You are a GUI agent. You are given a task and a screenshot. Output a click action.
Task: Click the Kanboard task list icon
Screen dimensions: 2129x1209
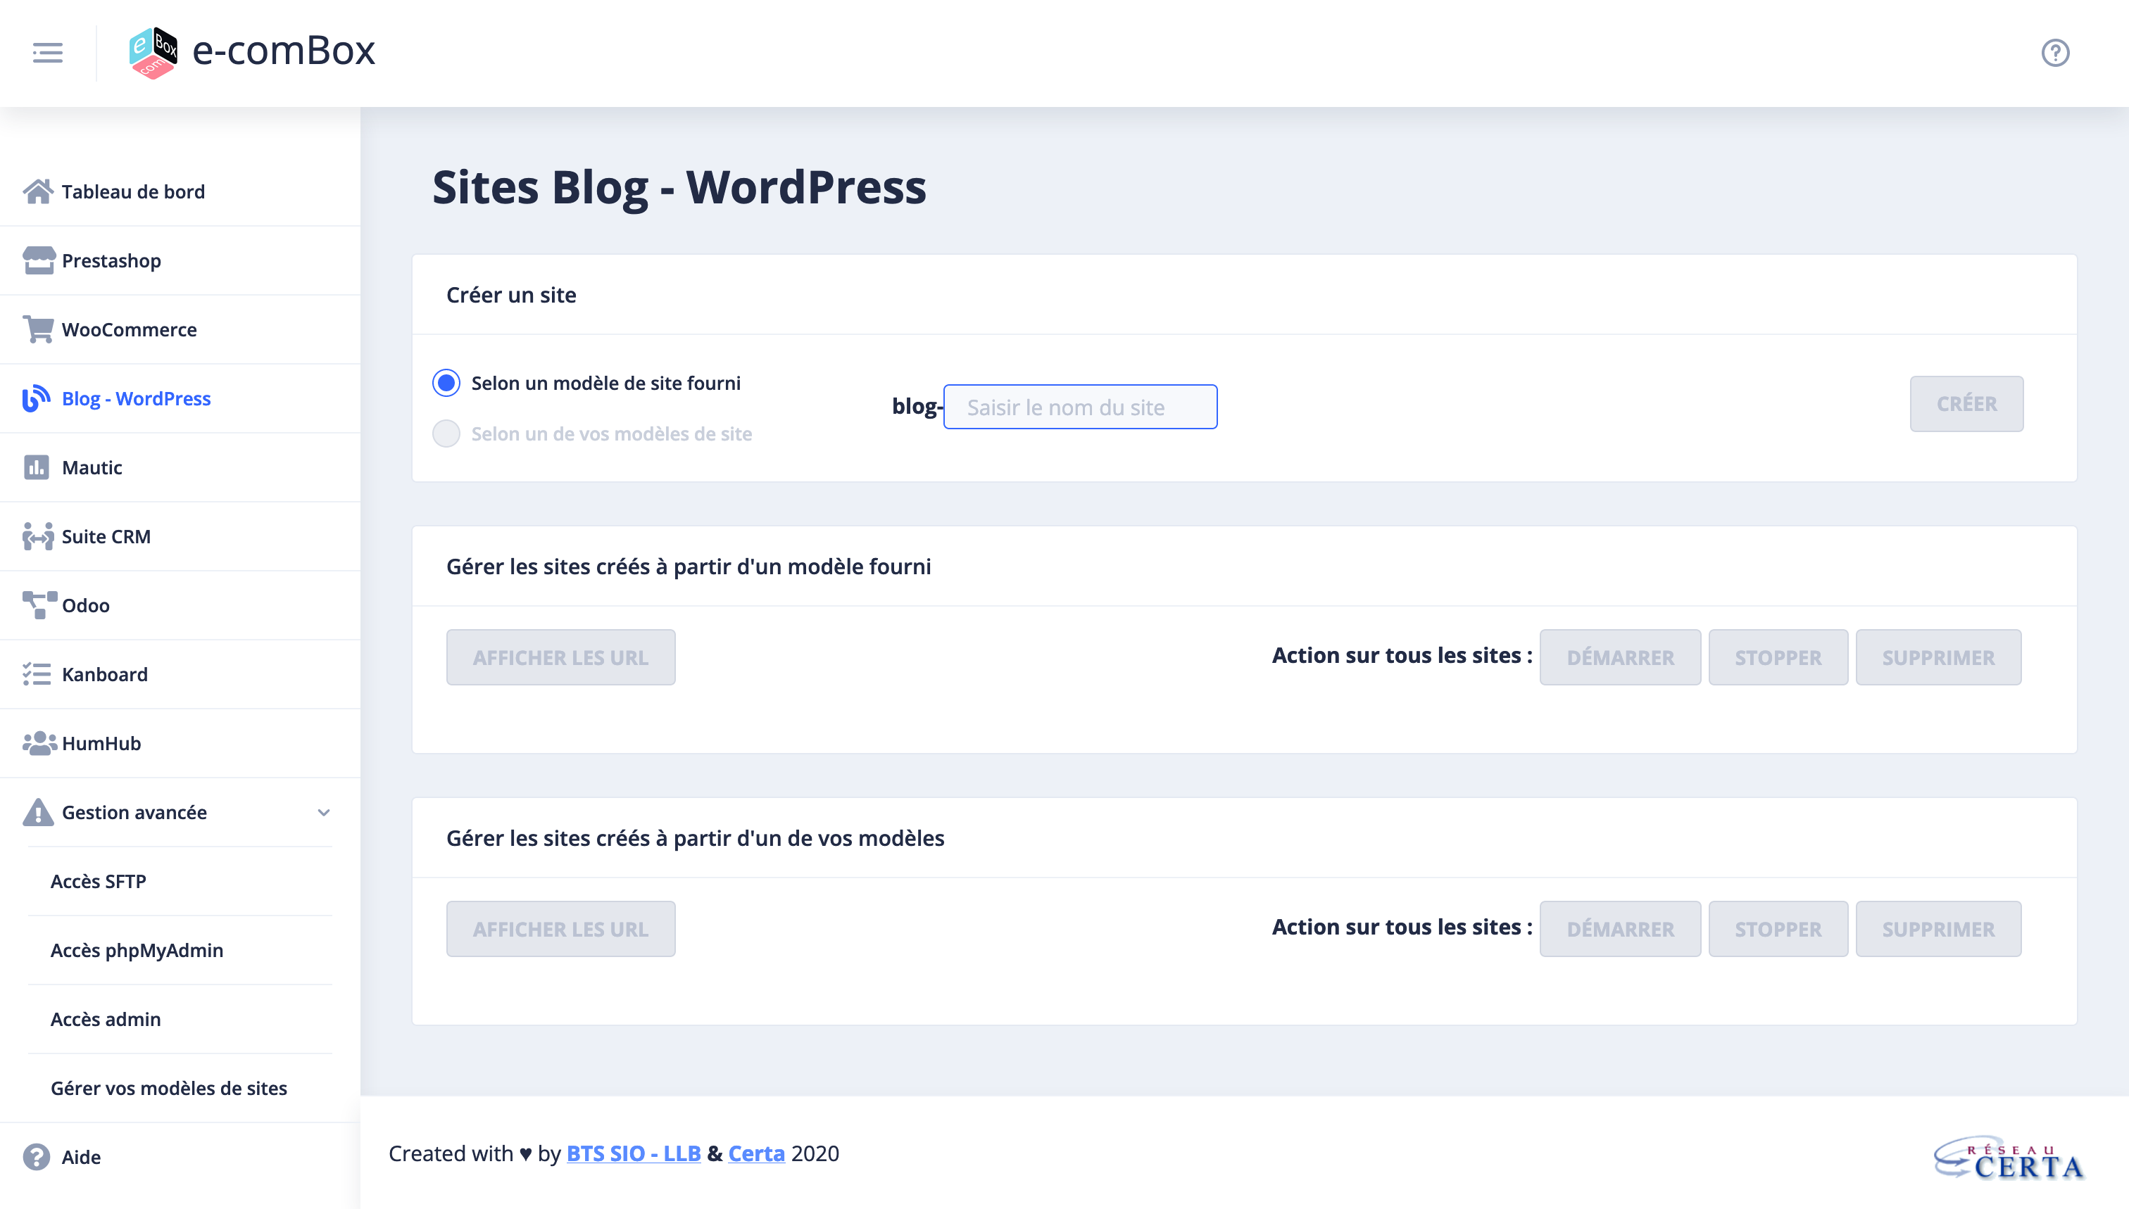[37, 674]
